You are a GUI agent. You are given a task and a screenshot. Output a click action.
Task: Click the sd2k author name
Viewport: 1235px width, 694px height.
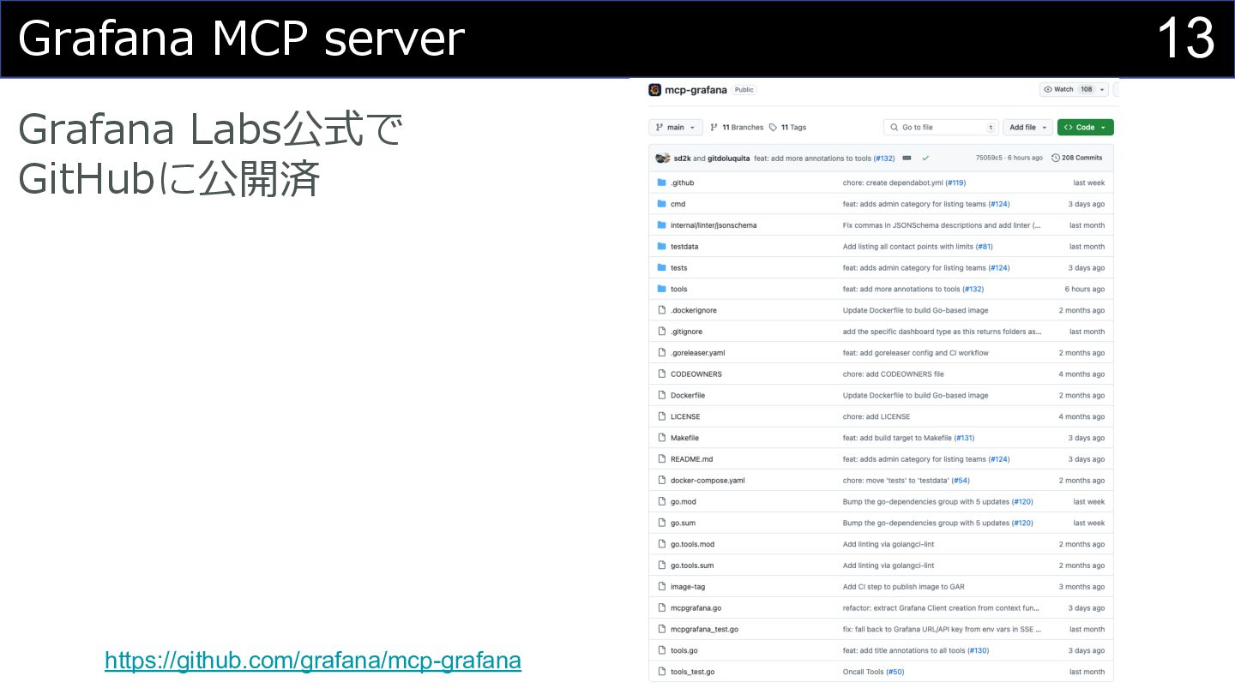point(682,158)
